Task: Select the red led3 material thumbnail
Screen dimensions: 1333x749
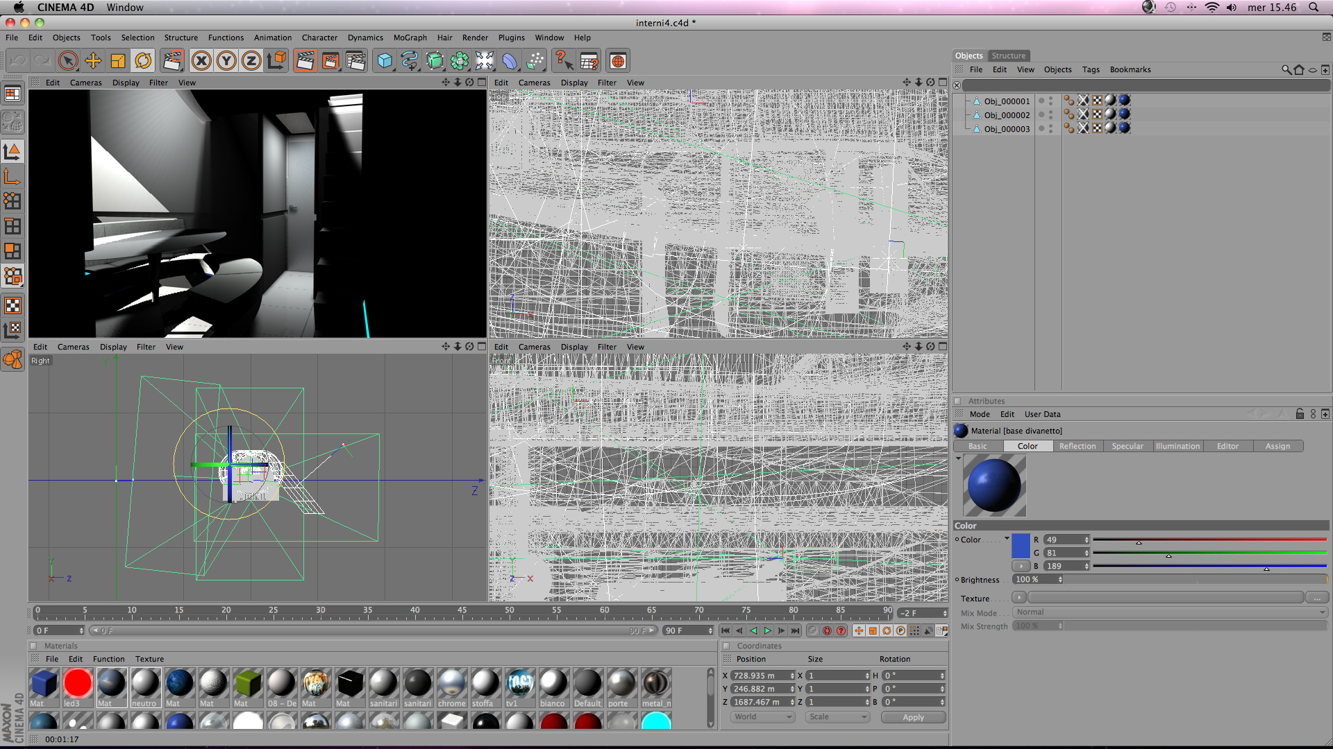Action: coord(78,684)
